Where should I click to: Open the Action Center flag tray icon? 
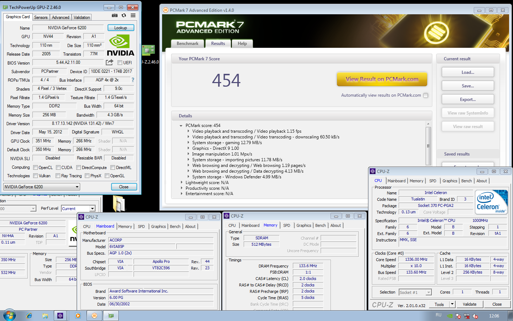pyautogui.click(x=458, y=316)
